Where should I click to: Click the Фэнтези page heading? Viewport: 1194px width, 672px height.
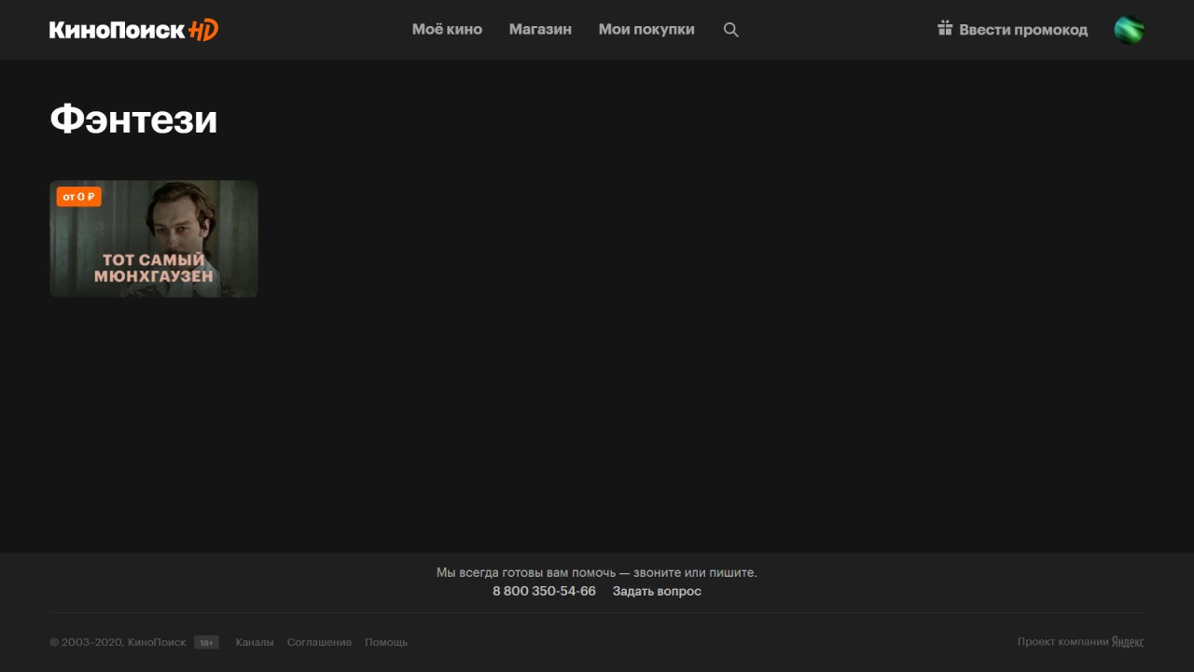(133, 119)
